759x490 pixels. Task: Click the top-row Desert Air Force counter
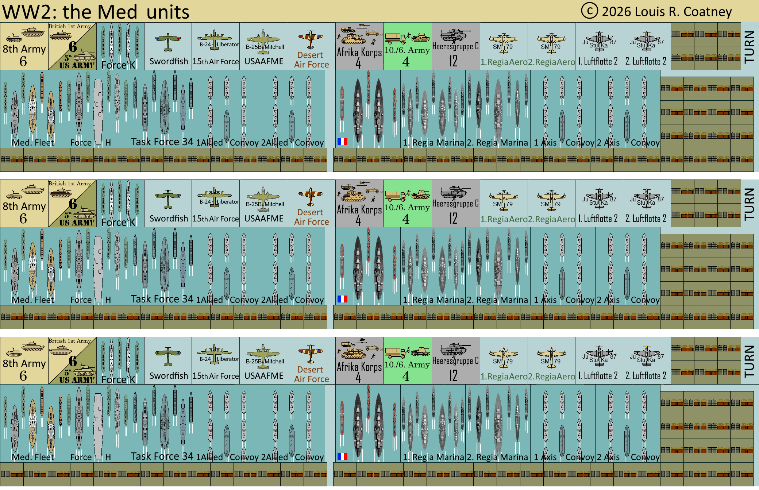click(311, 46)
